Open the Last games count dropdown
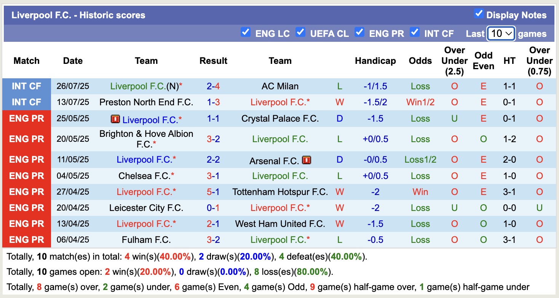 (501, 33)
